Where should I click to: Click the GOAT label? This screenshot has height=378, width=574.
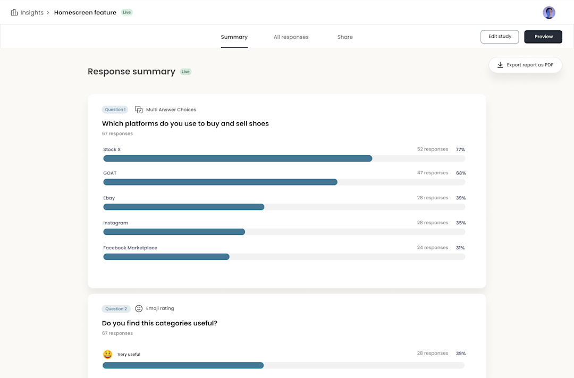pos(110,173)
